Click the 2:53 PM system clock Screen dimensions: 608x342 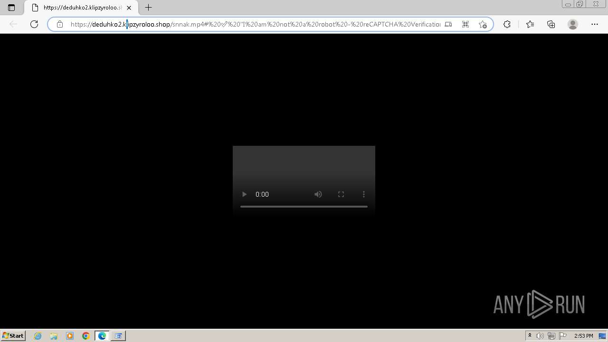click(584, 336)
